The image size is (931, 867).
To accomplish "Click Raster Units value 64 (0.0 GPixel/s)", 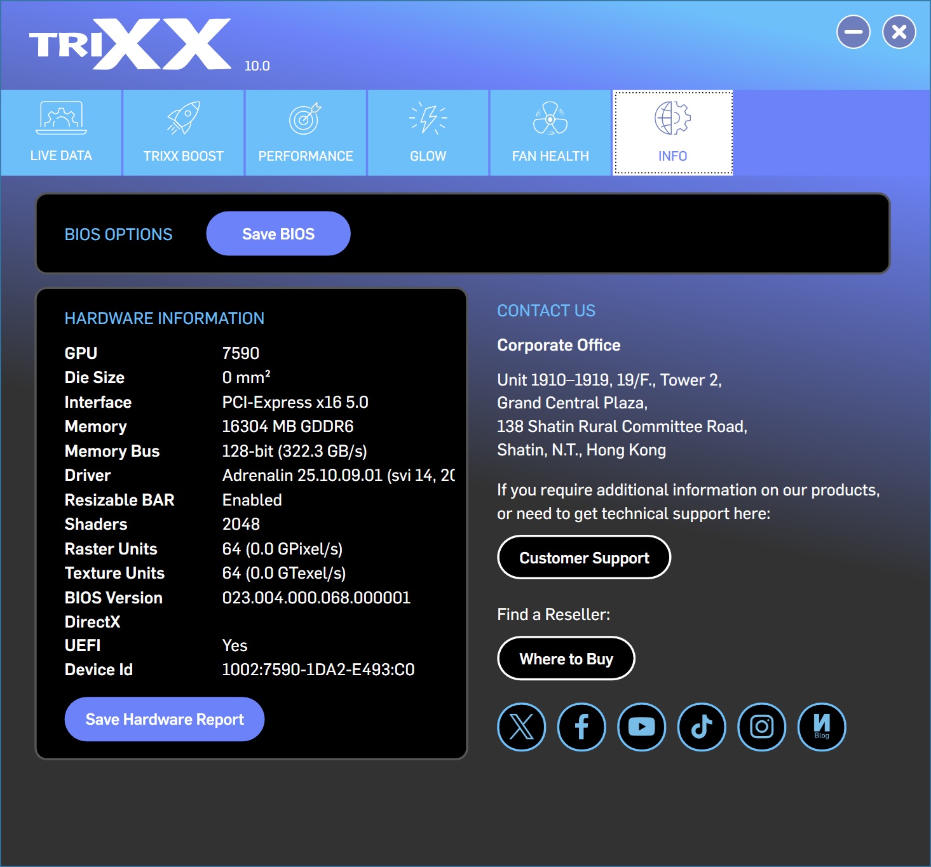I will 283,549.
